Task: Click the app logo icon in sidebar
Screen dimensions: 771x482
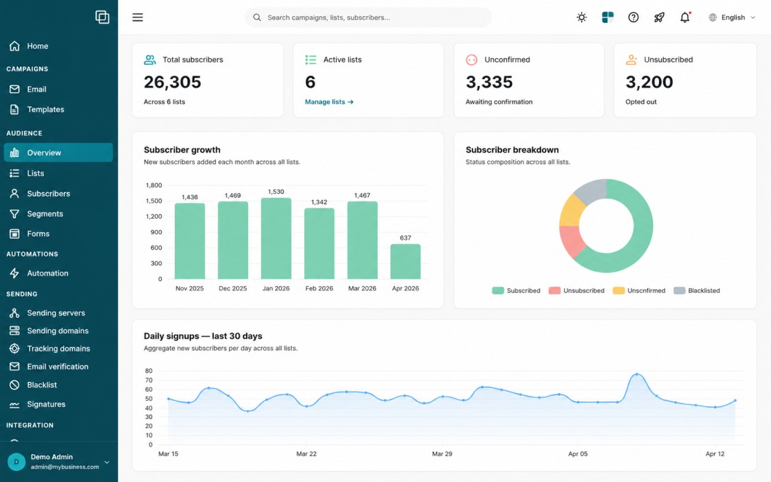Action: (x=102, y=17)
